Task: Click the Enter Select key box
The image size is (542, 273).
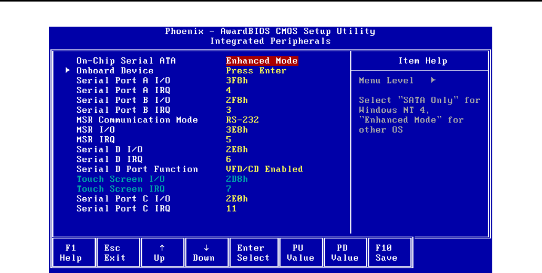Action: tap(254, 253)
